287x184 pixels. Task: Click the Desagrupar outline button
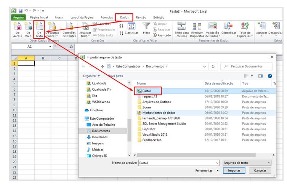276,29
